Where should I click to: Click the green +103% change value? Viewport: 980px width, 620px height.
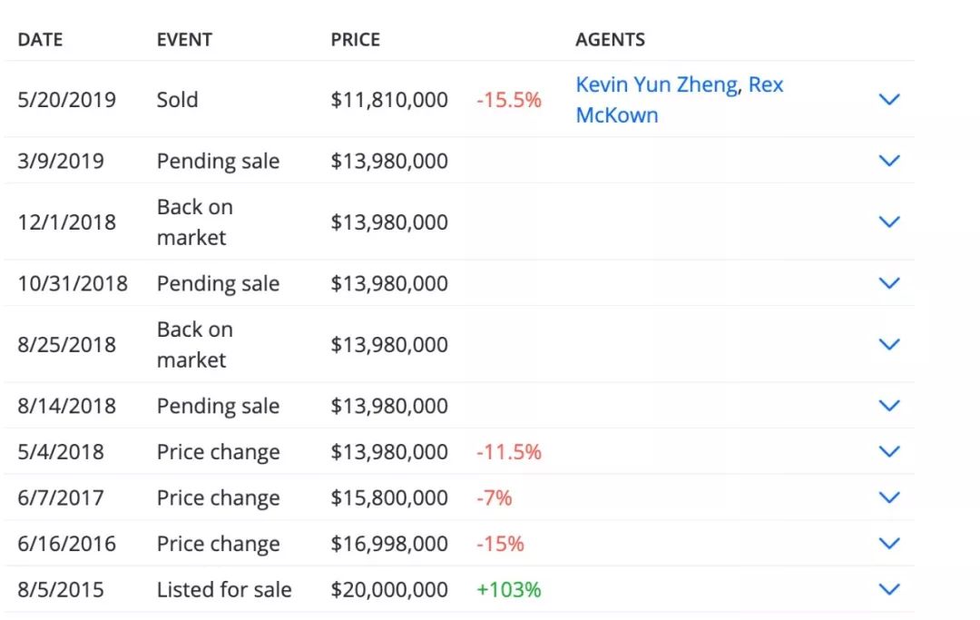pyautogui.click(x=508, y=590)
